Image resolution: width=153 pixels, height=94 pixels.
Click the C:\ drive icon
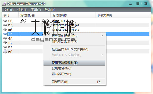(x=5, y=21)
